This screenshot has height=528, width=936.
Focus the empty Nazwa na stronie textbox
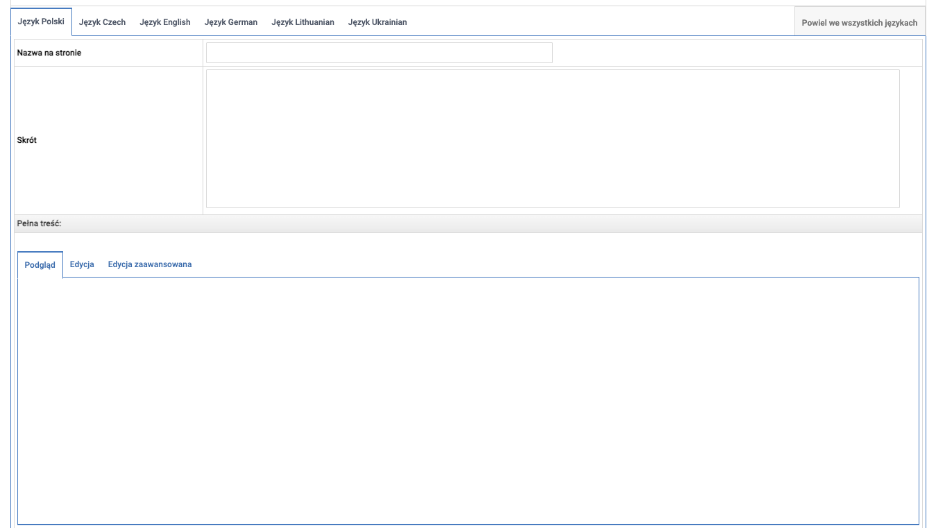[379, 52]
